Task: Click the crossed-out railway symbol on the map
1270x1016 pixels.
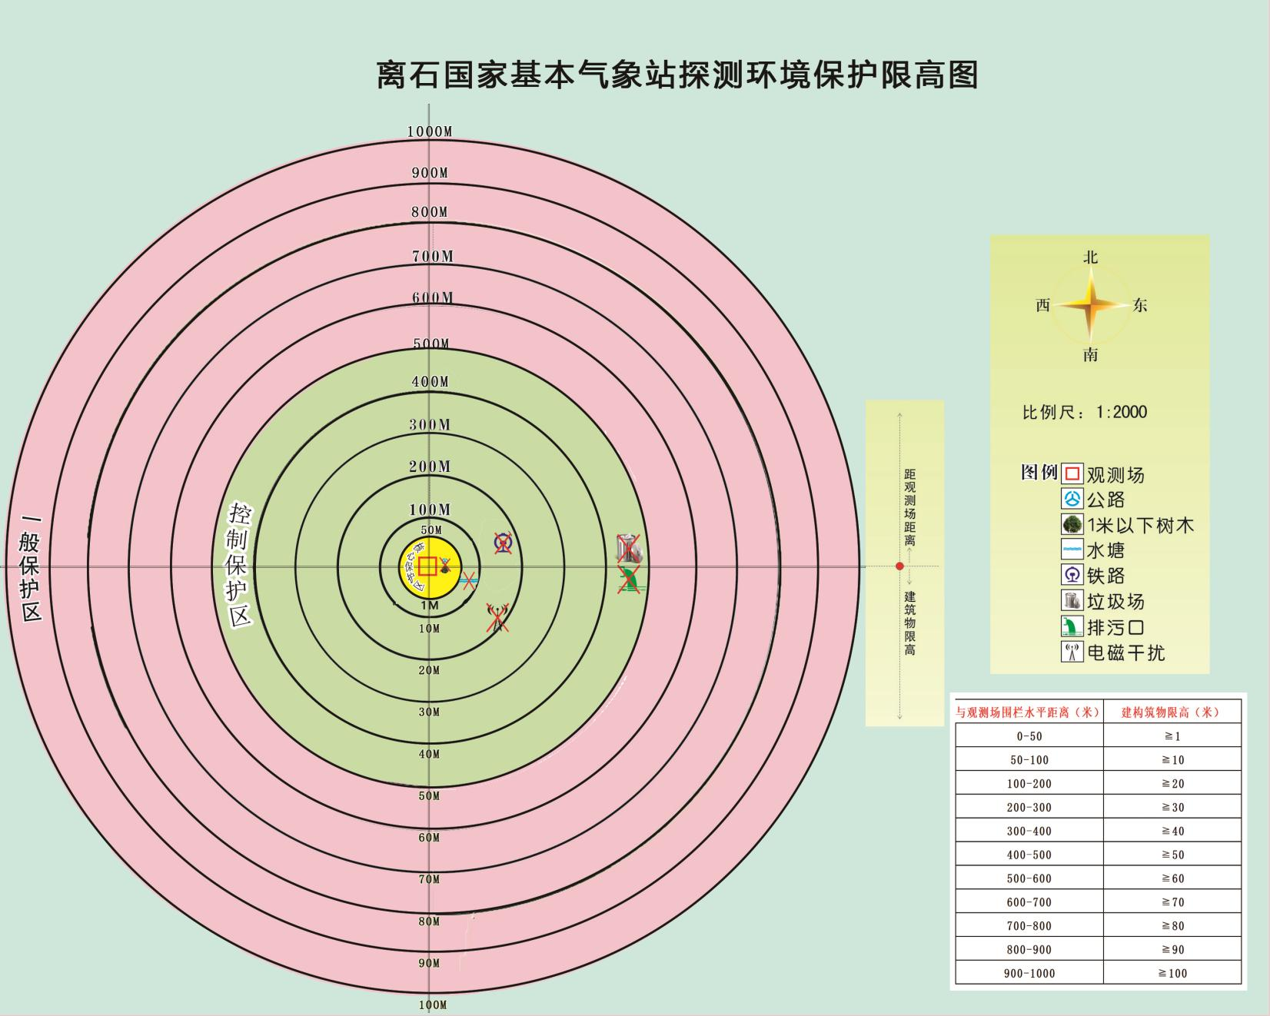Action: [x=503, y=543]
